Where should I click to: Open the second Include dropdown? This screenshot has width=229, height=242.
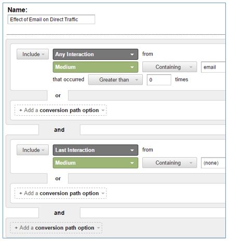(33, 150)
